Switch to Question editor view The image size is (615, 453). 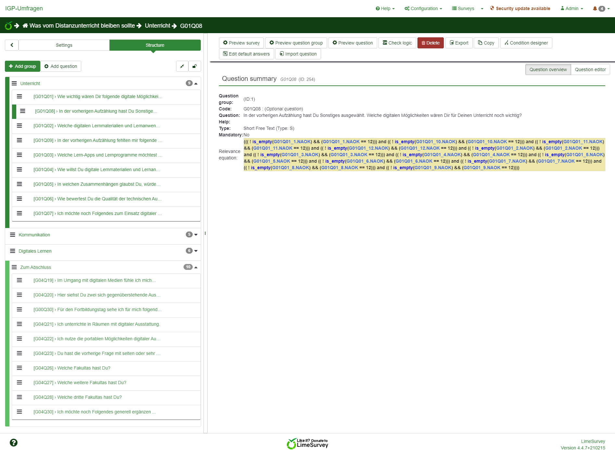click(590, 69)
